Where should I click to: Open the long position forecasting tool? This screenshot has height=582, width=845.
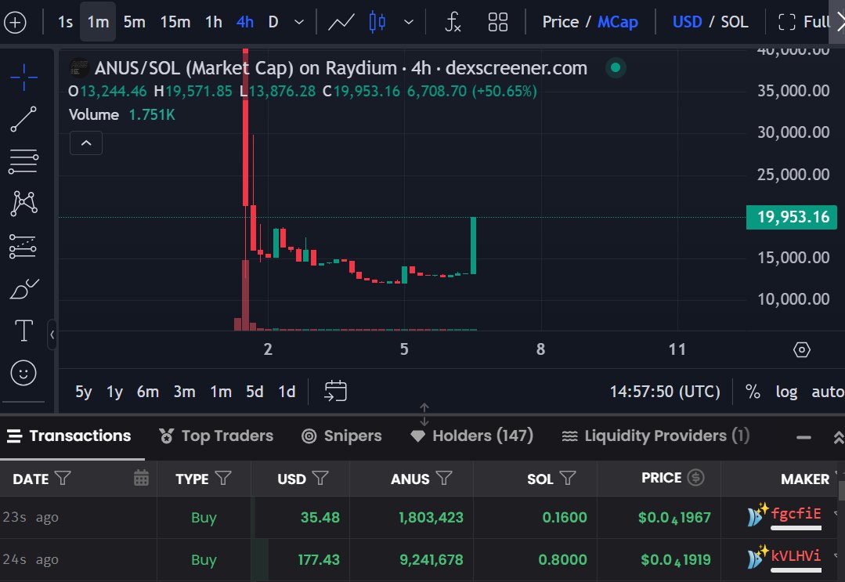click(23, 246)
